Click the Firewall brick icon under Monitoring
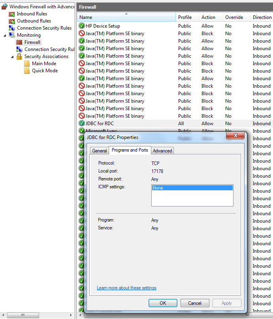Viewport: 273px width, 319px height. [x=19, y=42]
